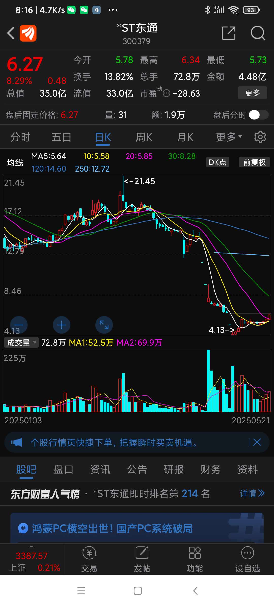This screenshot has height=608, width=274.
Task: Tap chart end date 20250521
Action: tap(250, 420)
